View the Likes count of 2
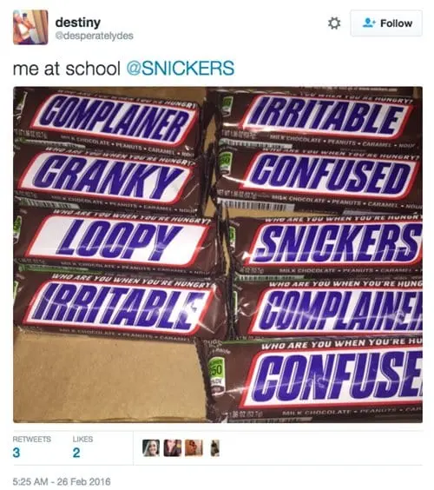This screenshot has height=490, width=434. pos(76,453)
